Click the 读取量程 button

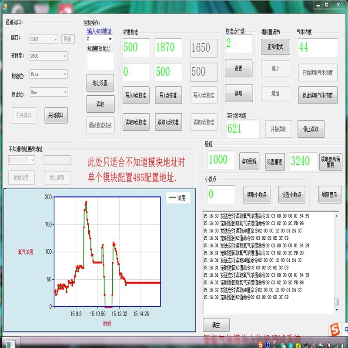(250, 161)
